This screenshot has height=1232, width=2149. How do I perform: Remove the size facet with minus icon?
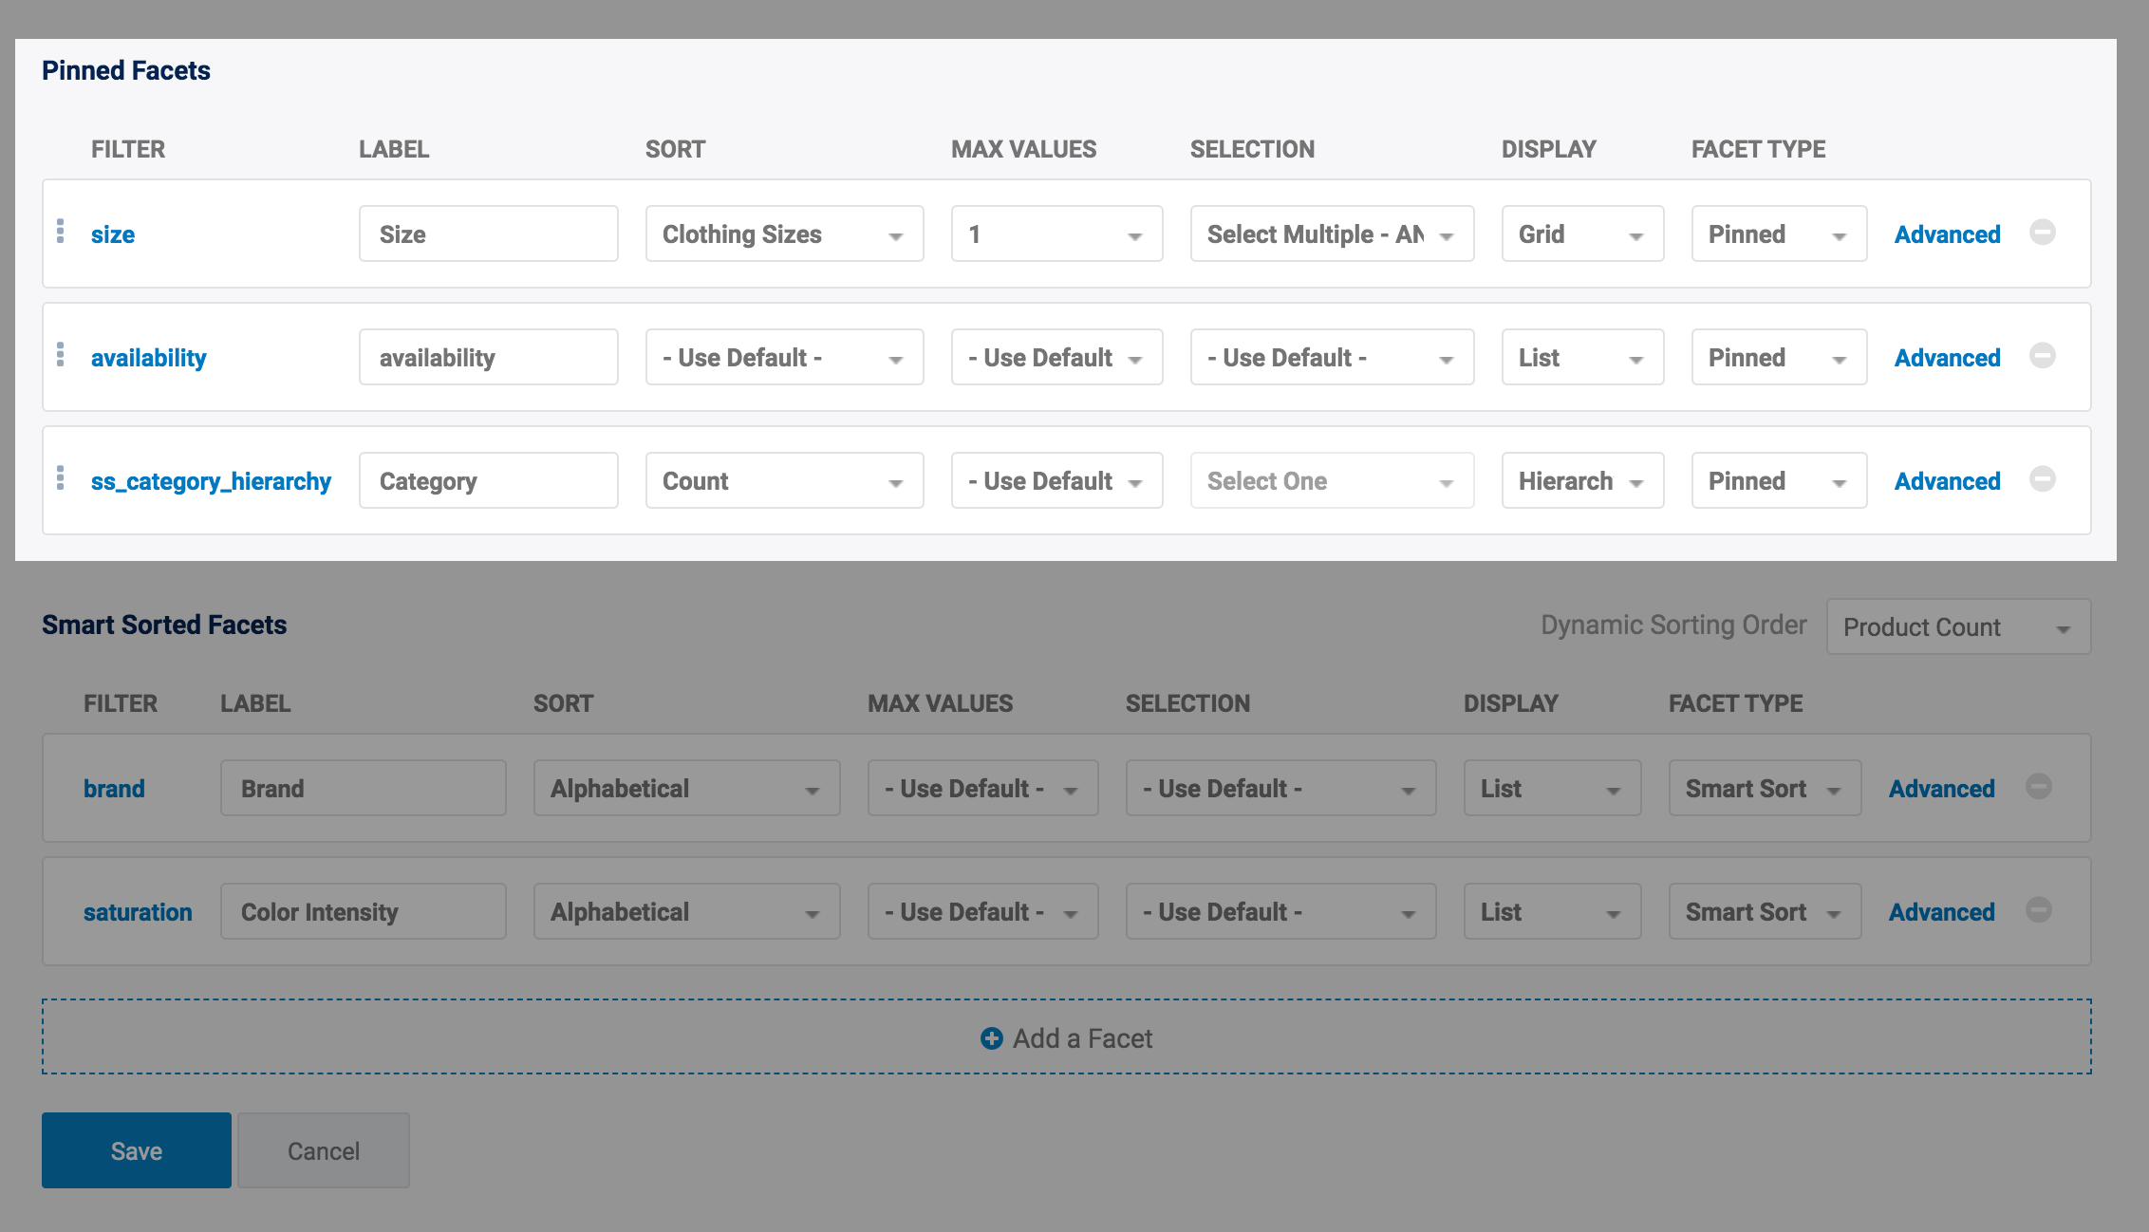pyautogui.click(x=2042, y=233)
